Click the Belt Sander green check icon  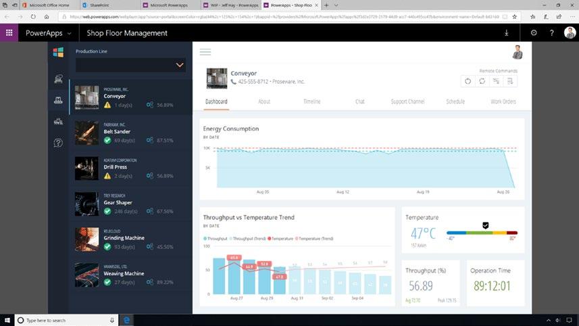107,141
